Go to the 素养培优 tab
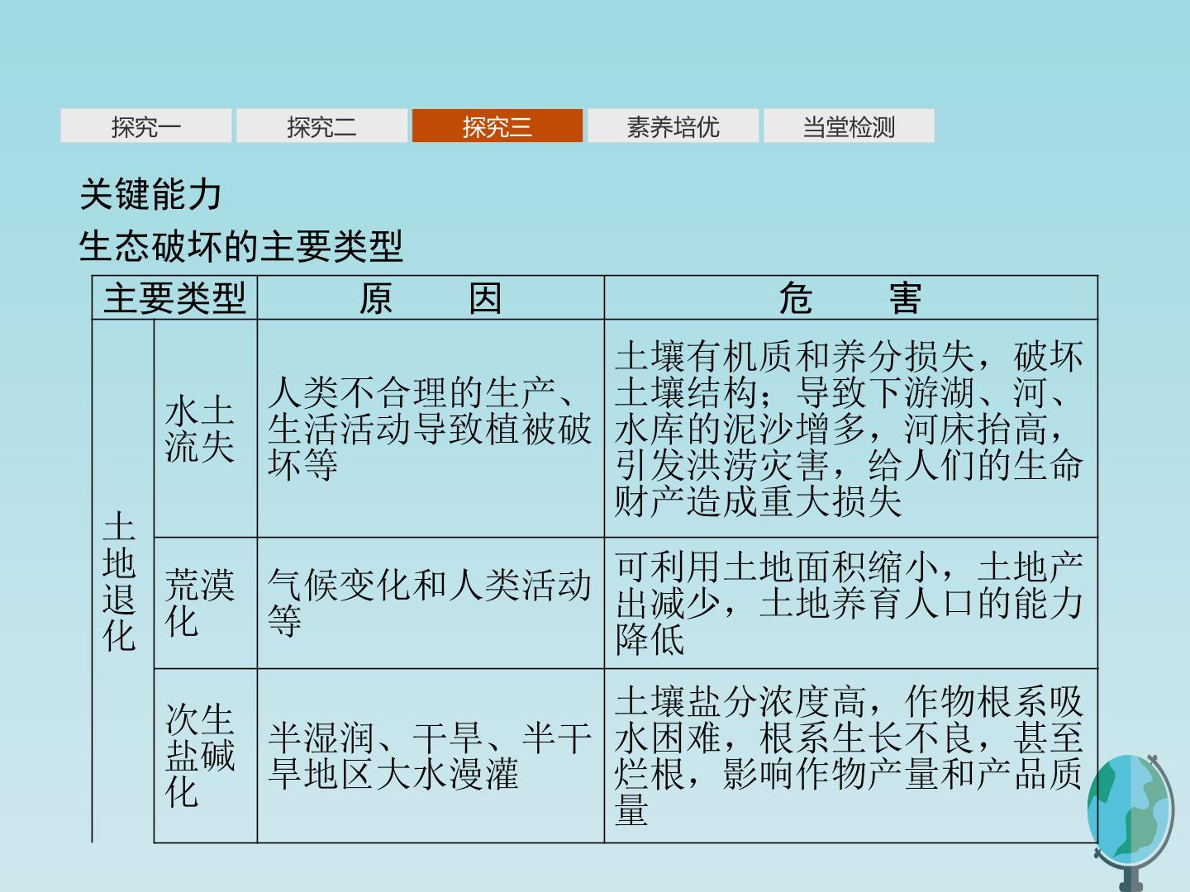 tap(673, 126)
